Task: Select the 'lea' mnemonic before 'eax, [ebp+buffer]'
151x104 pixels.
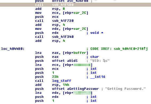Action: 38,53
